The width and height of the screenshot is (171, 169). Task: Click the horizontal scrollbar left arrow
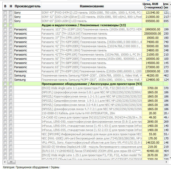click(5, 162)
